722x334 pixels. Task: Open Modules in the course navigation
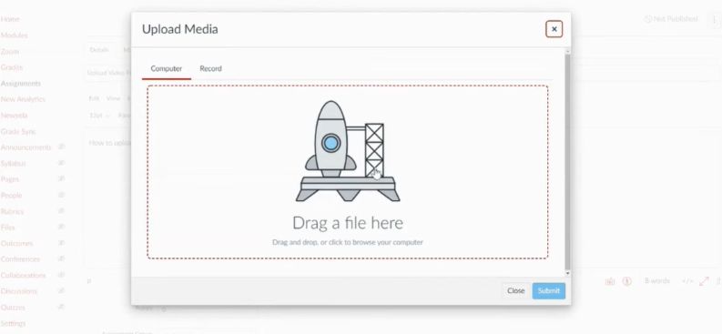coord(15,35)
